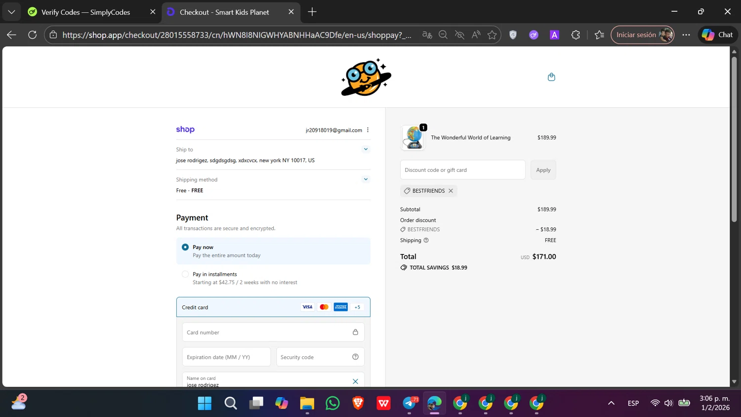The height and width of the screenshot is (417, 741).
Task: Expand the Ship to section
Action: pyautogui.click(x=366, y=149)
